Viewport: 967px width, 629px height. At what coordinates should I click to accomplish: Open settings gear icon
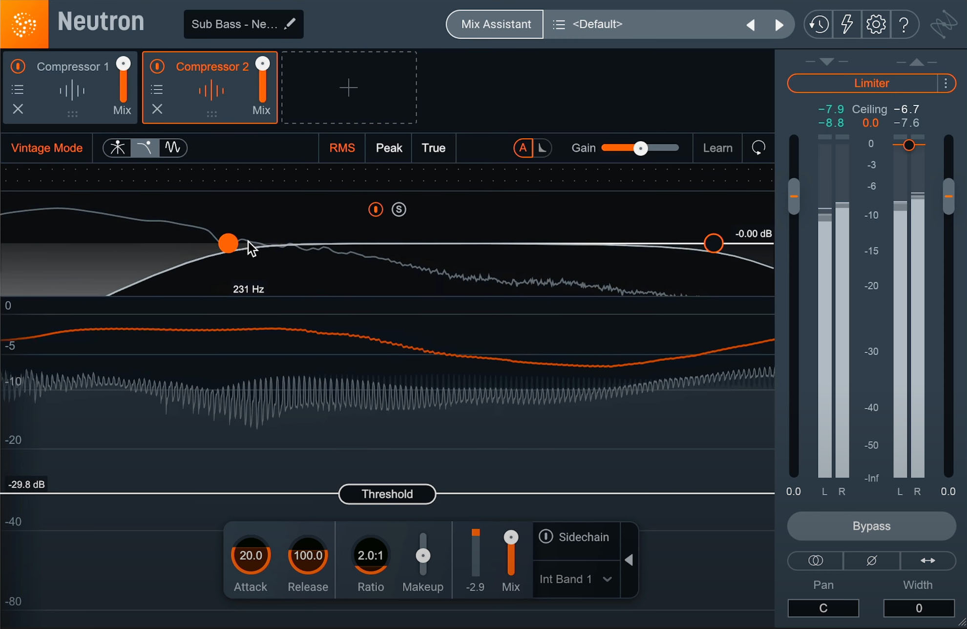876,24
